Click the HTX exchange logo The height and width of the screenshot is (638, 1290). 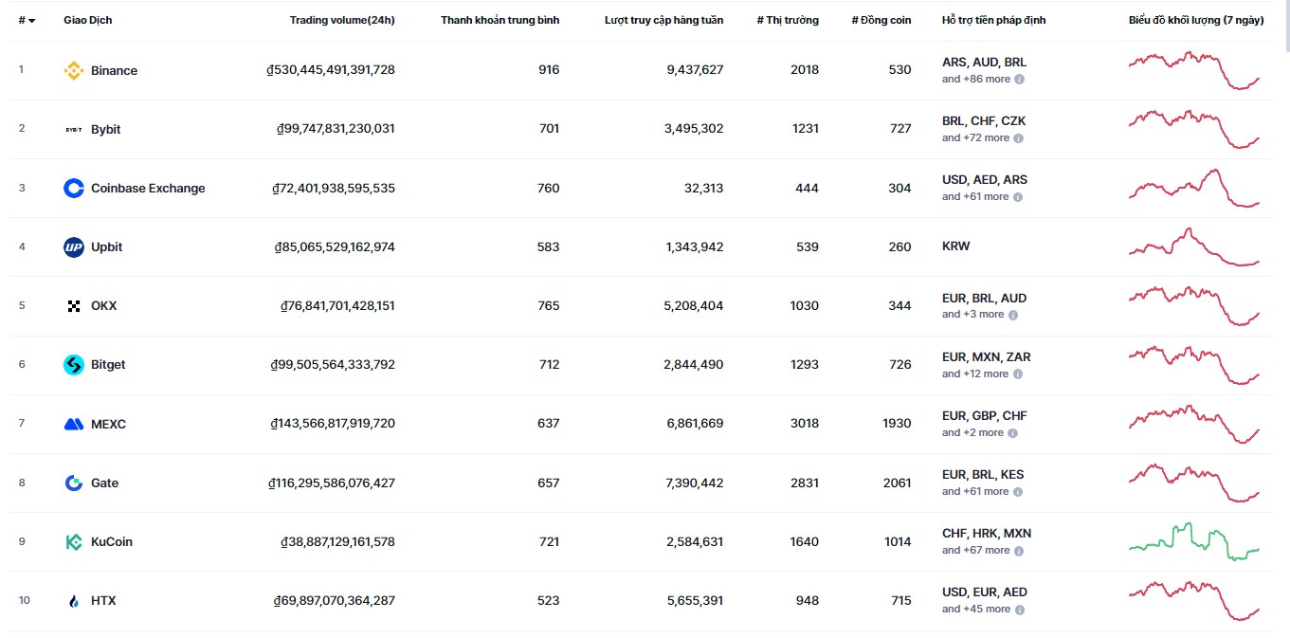coord(74,600)
